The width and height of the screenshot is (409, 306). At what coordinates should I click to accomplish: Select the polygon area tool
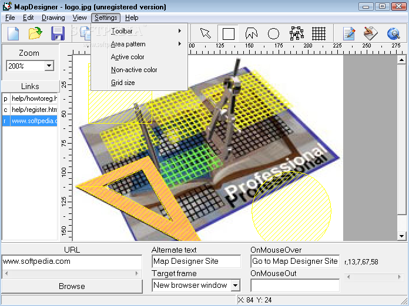coord(251,33)
